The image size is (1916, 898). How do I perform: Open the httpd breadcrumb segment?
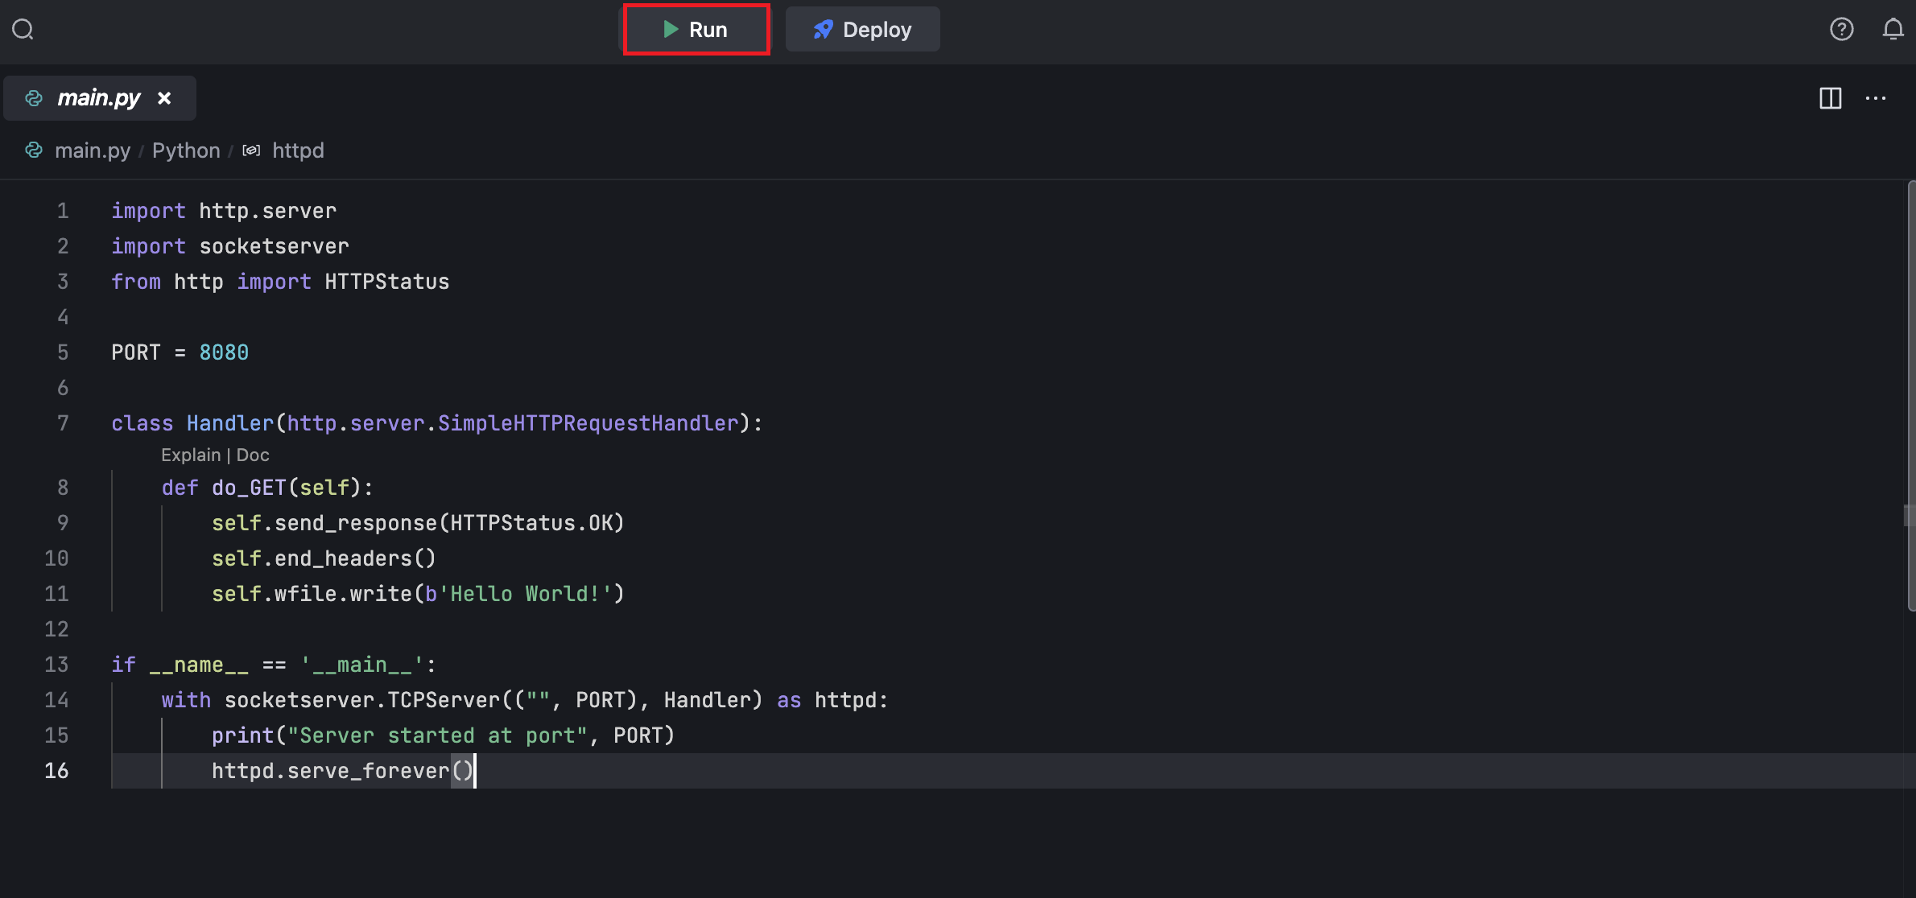pyautogui.click(x=298, y=150)
